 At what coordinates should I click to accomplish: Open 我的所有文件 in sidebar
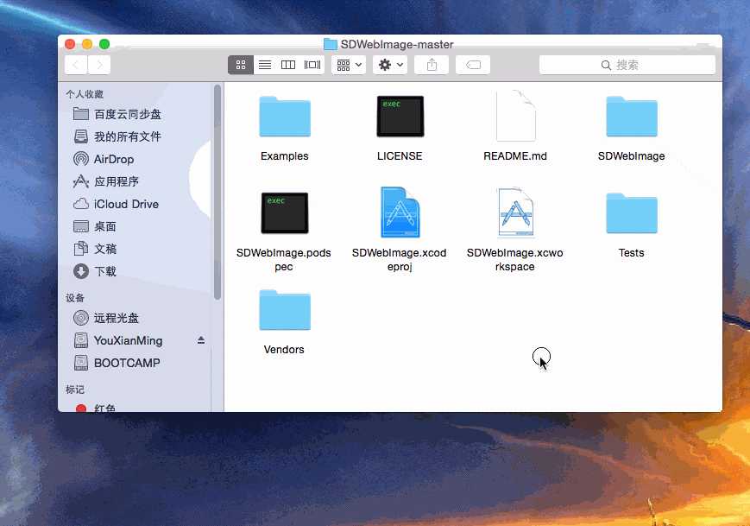point(136,136)
